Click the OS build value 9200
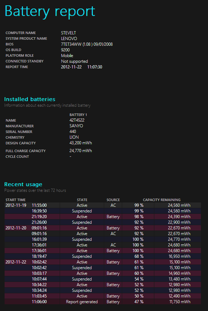The image size is (208, 311). click(65, 50)
